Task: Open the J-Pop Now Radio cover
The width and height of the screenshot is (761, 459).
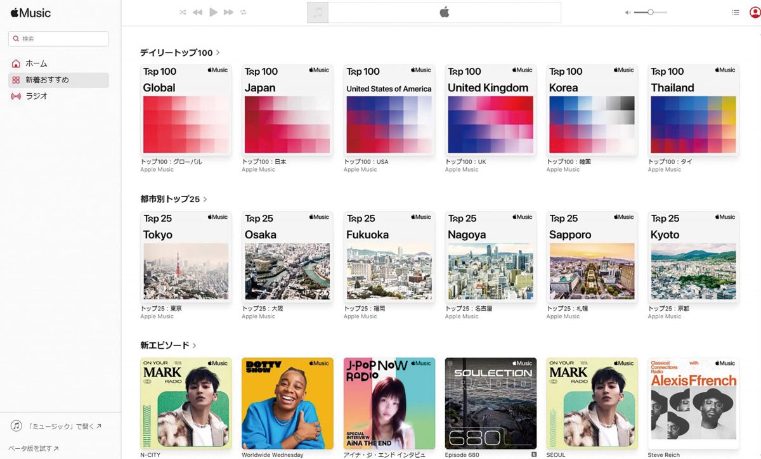Action: 389,403
